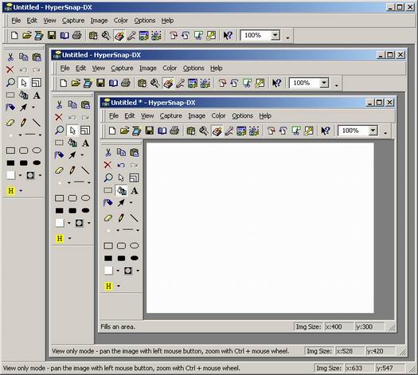Click the outermost window's title bar text

(53, 7)
